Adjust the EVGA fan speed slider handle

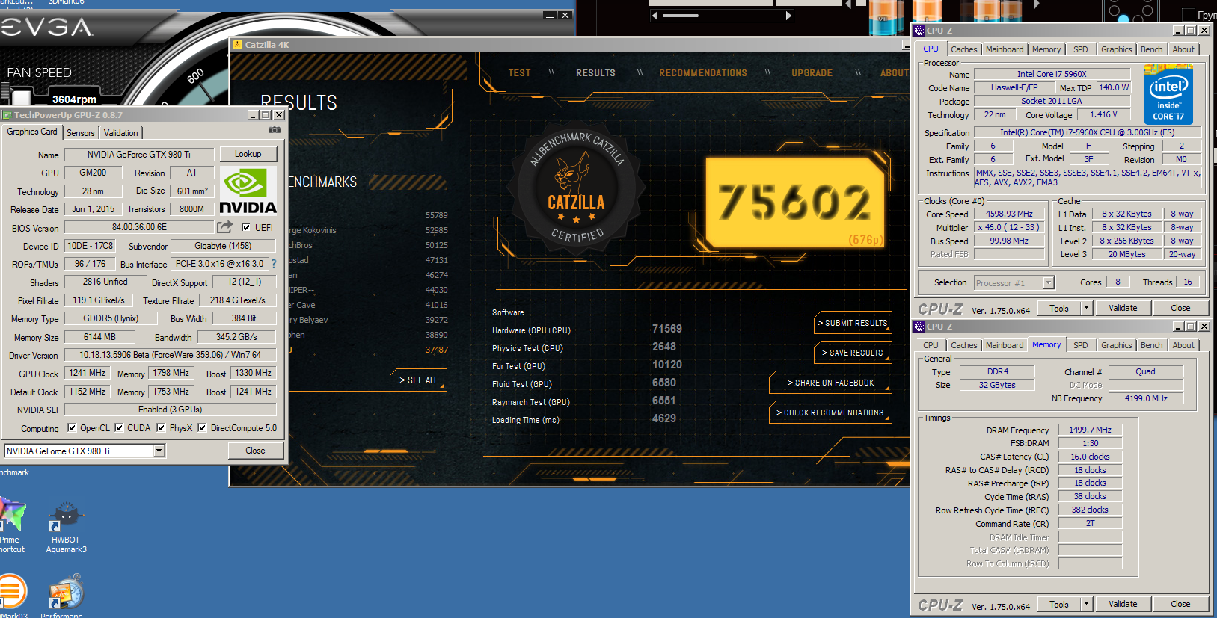click(21, 97)
